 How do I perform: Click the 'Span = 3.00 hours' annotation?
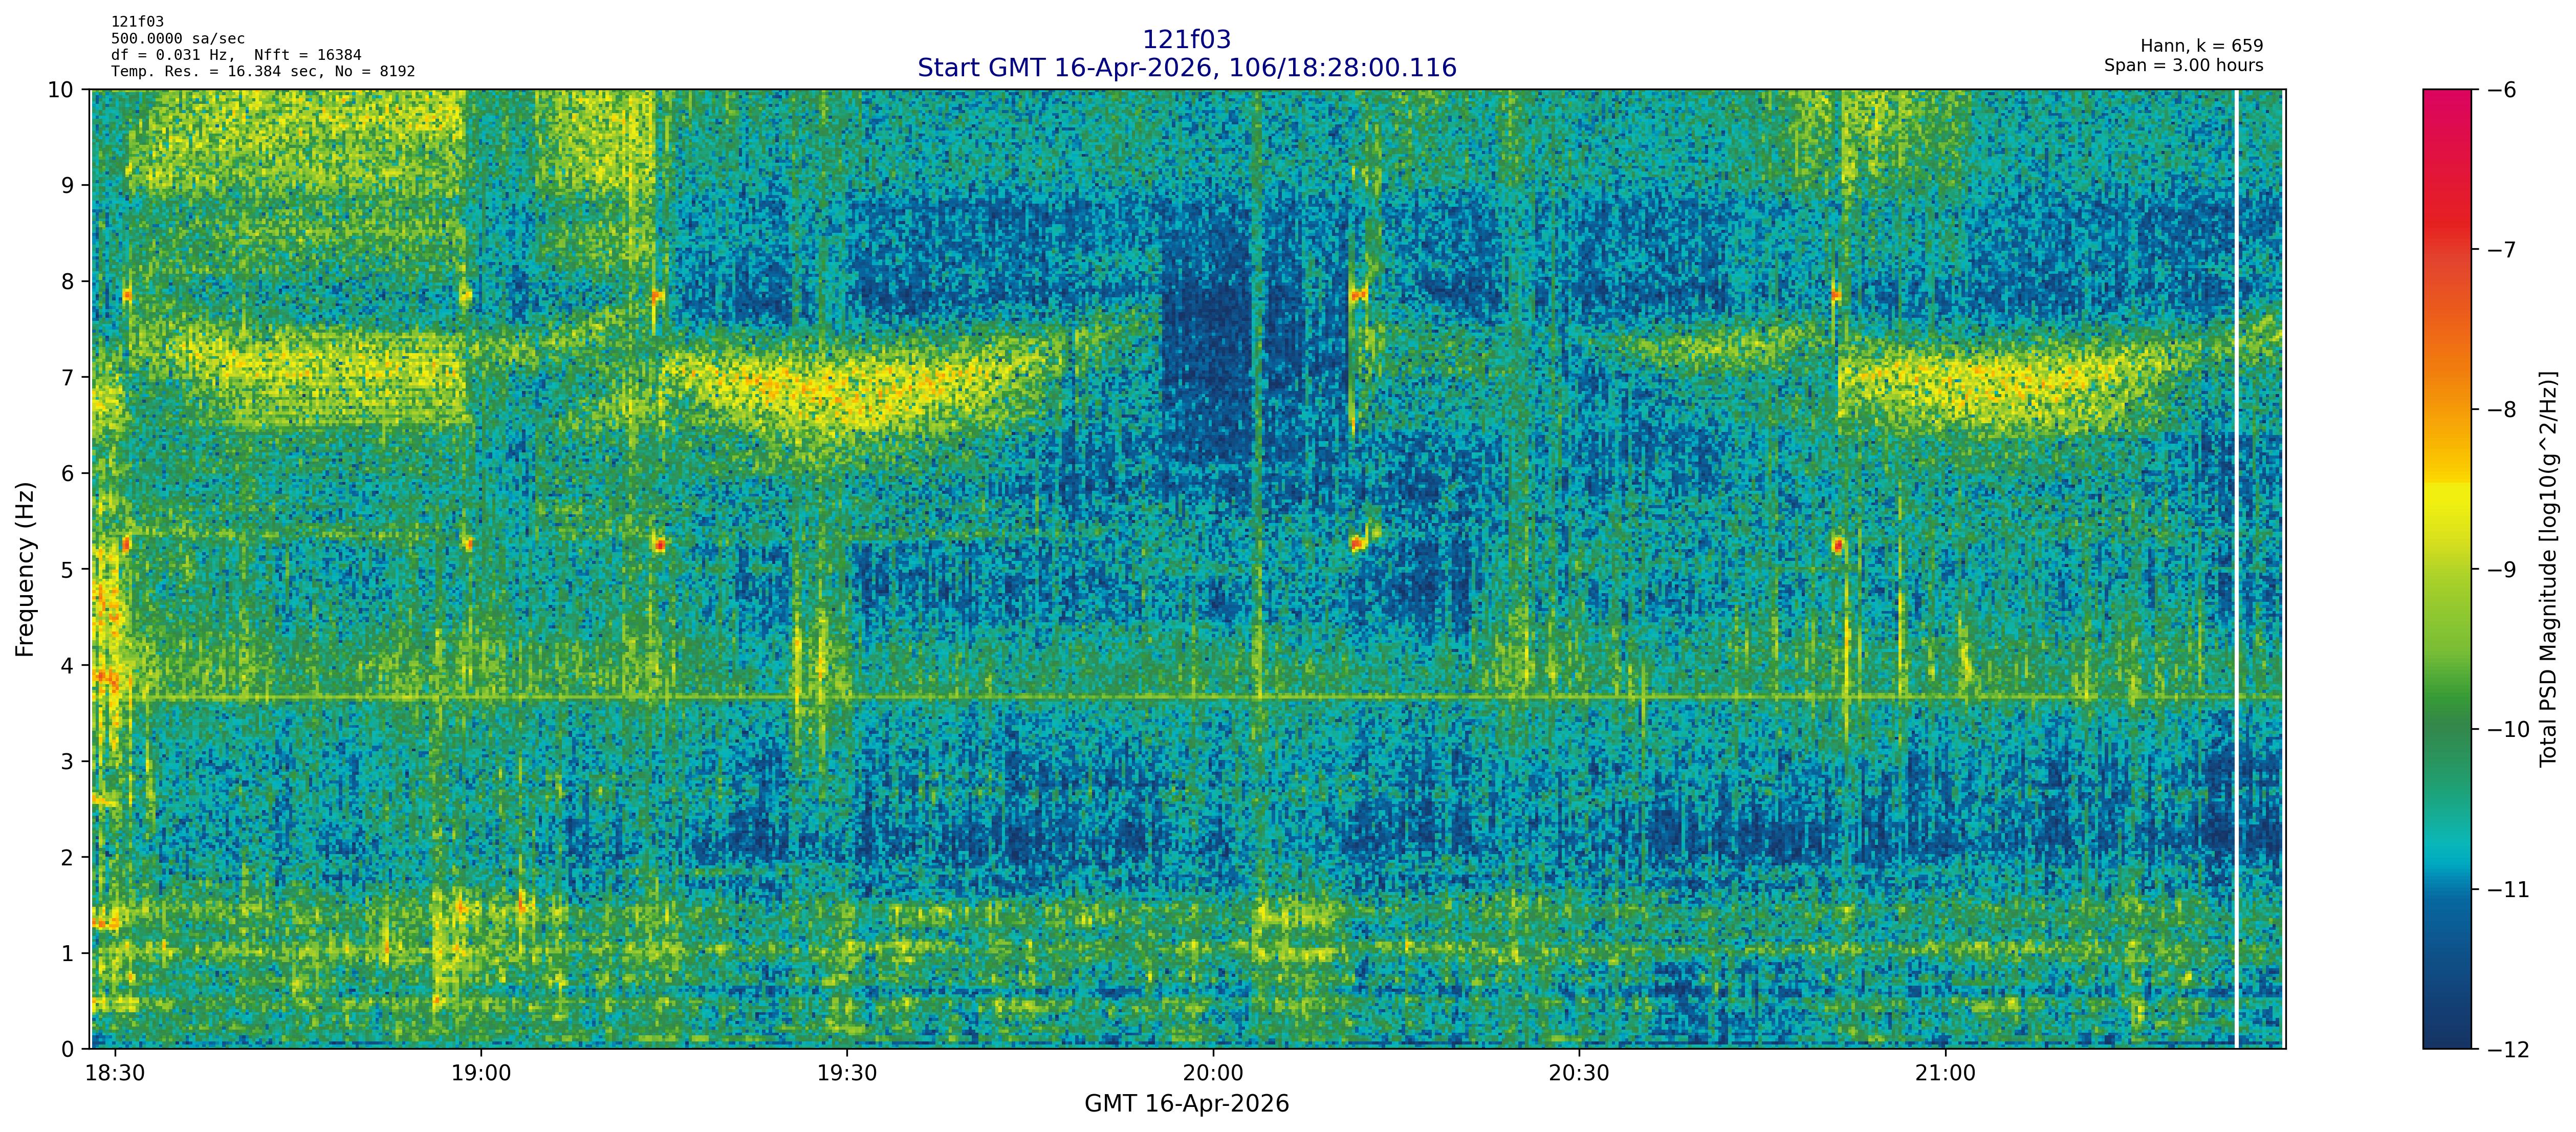pyautogui.click(x=2183, y=65)
